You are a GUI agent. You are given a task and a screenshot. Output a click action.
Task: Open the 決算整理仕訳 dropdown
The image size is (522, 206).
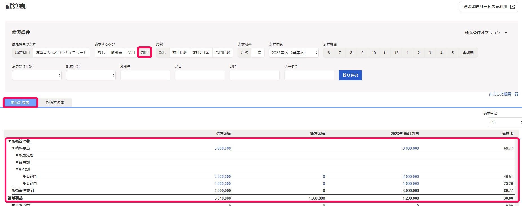click(x=37, y=75)
